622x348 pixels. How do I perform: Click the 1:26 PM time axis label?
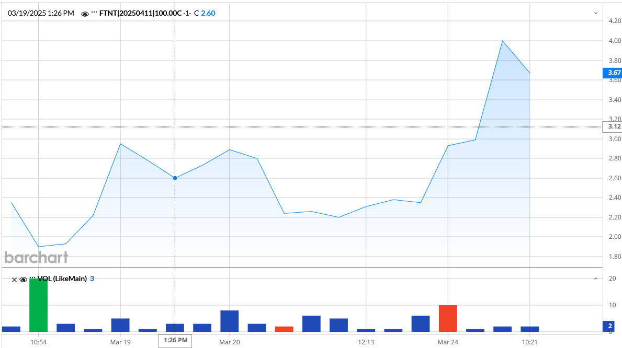(x=175, y=341)
